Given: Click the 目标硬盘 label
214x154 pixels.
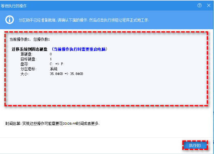Looking at the screenshot, I should [28, 59].
